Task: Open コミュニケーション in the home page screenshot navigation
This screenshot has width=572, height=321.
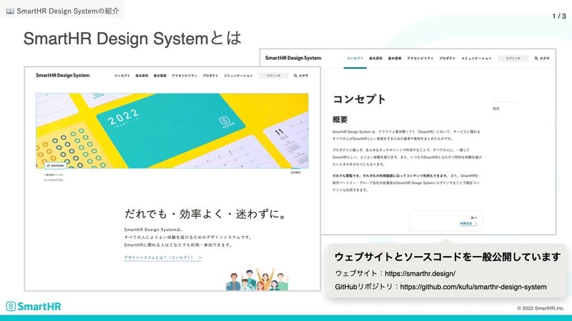Action: click(x=238, y=76)
